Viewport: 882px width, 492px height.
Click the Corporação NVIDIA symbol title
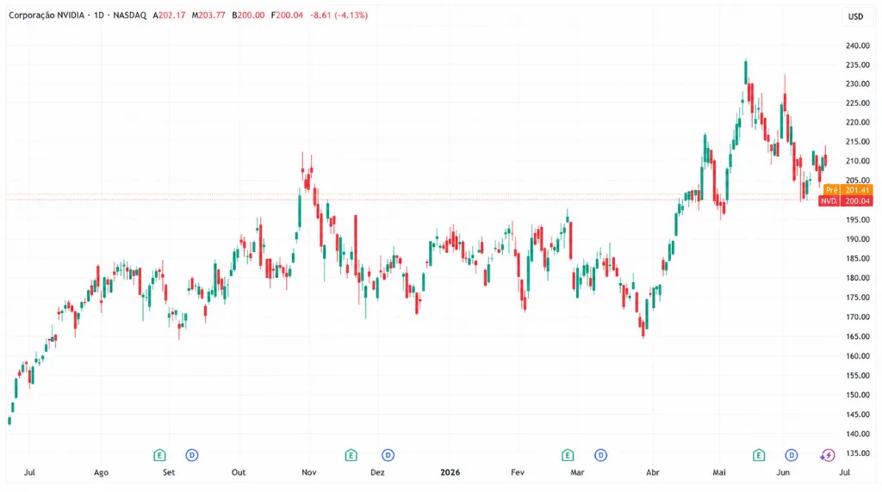coord(47,15)
